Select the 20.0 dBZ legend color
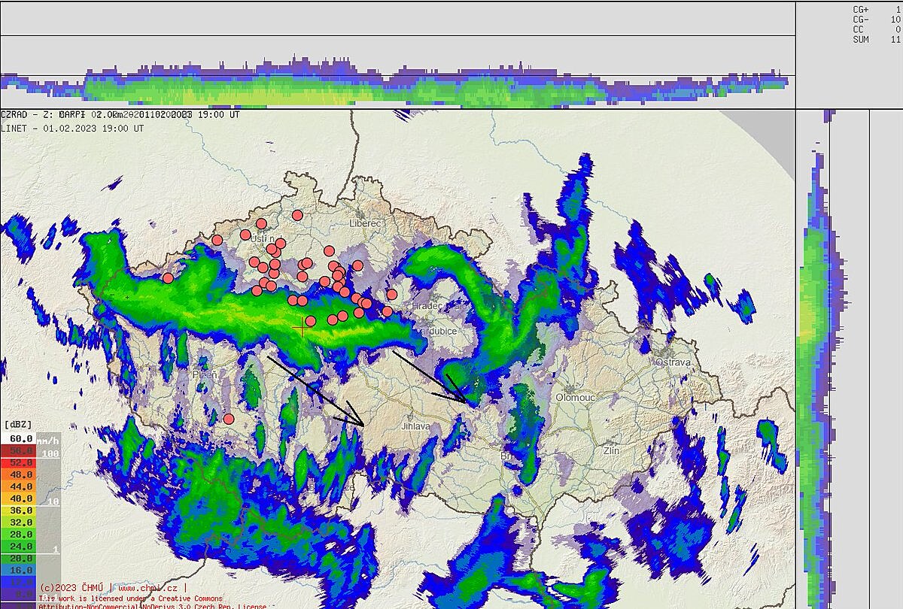903x609 pixels. (x=19, y=559)
